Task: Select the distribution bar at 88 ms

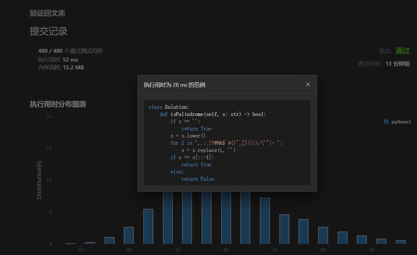Action: [x=362, y=240]
